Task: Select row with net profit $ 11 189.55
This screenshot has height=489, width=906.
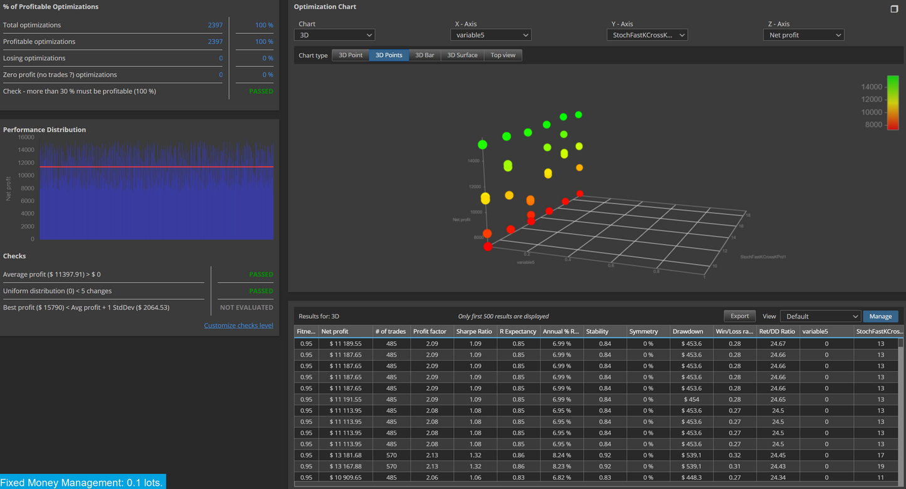Action: (596, 344)
